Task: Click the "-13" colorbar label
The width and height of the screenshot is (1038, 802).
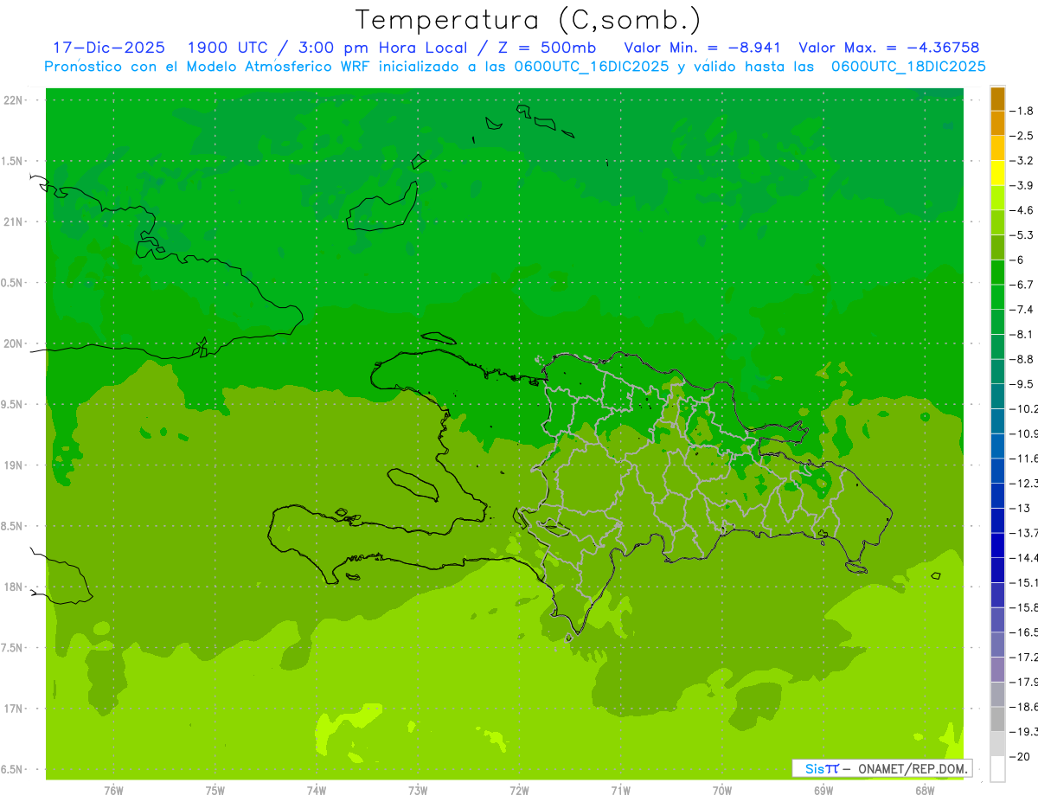Action: (x=1022, y=508)
